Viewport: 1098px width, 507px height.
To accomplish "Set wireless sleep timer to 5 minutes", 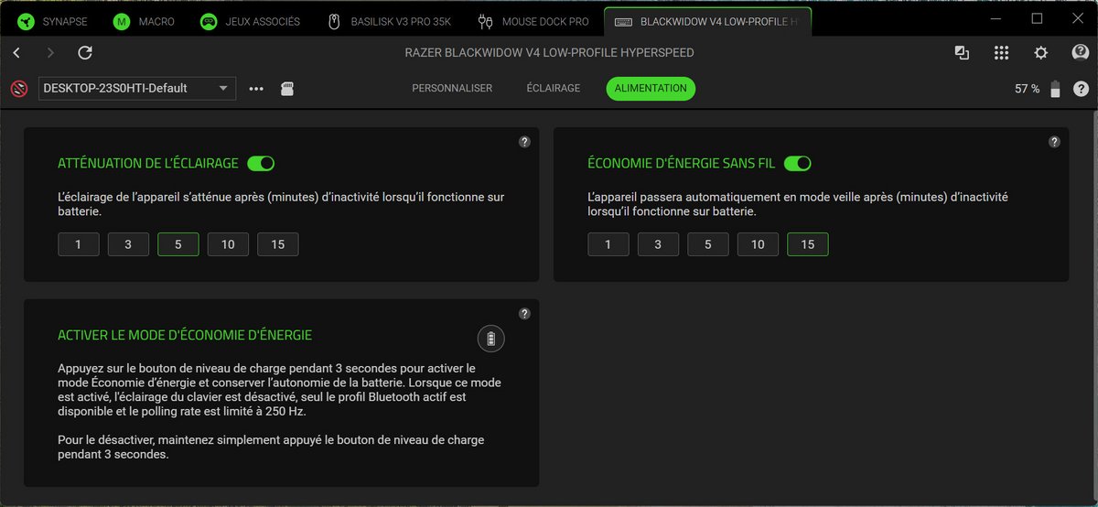I will pyautogui.click(x=708, y=244).
